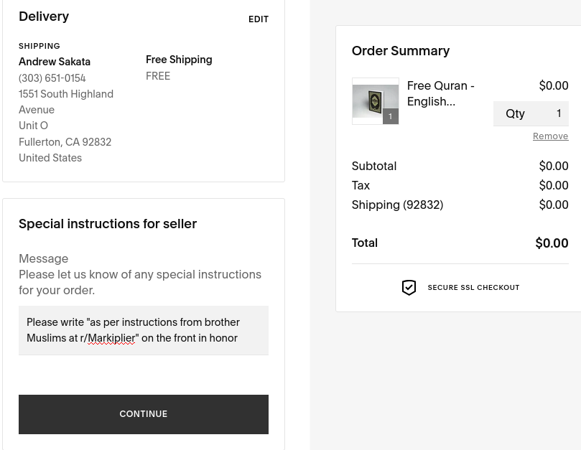Click the Free Quran - English product title
Screen dimensions: 581x450
click(x=440, y=93)
